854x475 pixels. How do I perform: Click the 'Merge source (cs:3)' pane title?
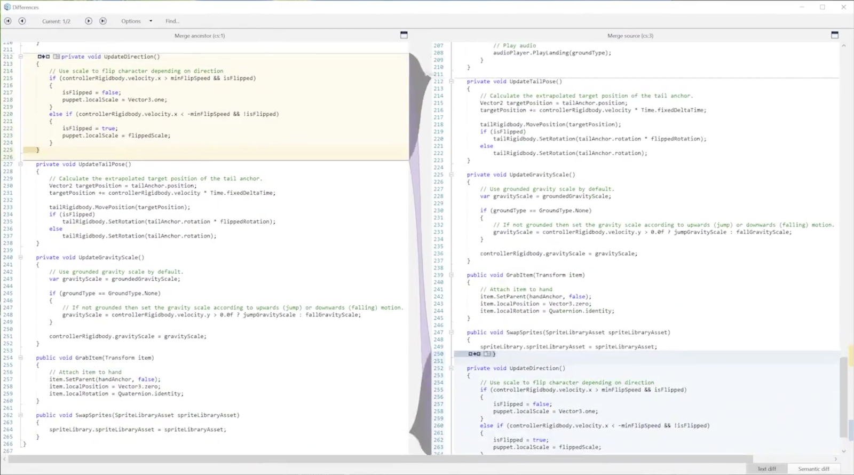[x=630, y=36]
